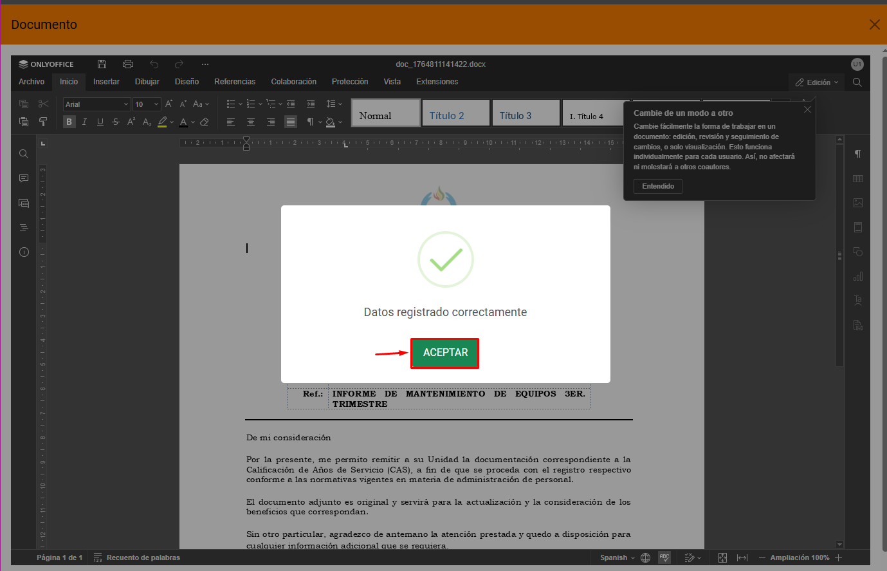Click the print icon in title bar
Image resolution: width=887 pixels, height=571 pixels.
(127, 64)
